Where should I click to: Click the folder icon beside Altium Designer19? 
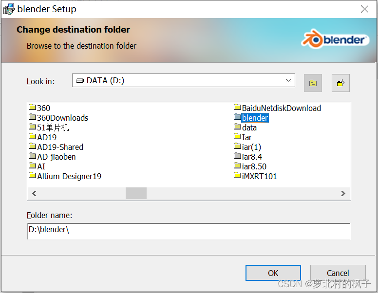tap(32, 175)
